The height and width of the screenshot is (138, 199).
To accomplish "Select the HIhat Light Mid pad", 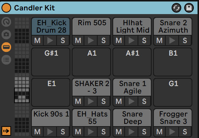I will tap(132, 26).
